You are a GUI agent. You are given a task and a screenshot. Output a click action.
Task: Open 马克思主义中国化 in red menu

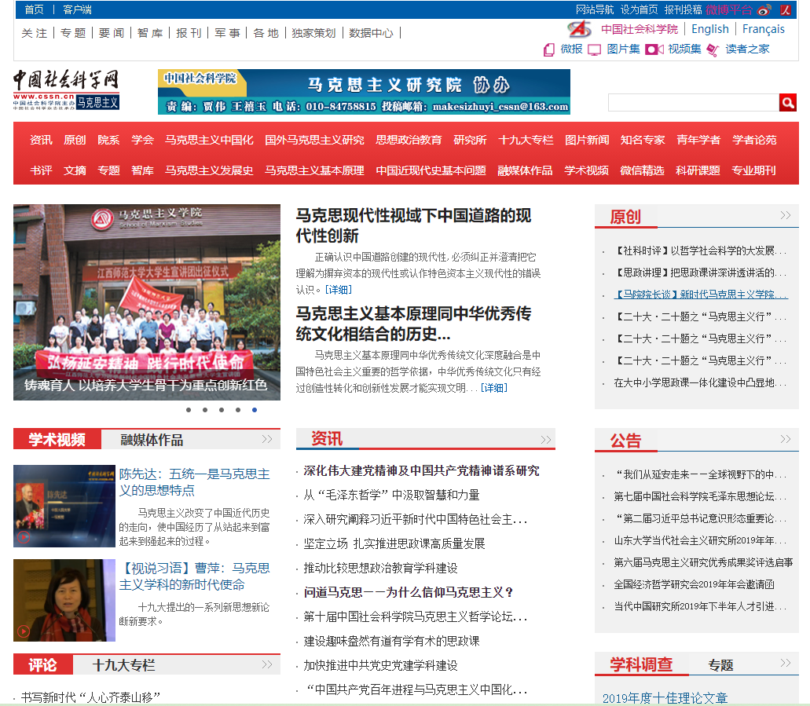pos(209,140)
